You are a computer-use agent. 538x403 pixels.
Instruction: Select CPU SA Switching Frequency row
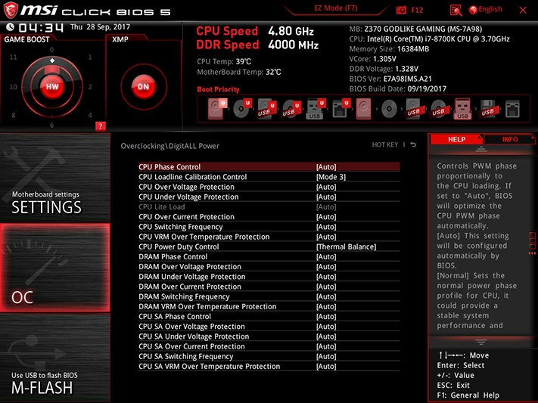(269, 356)
